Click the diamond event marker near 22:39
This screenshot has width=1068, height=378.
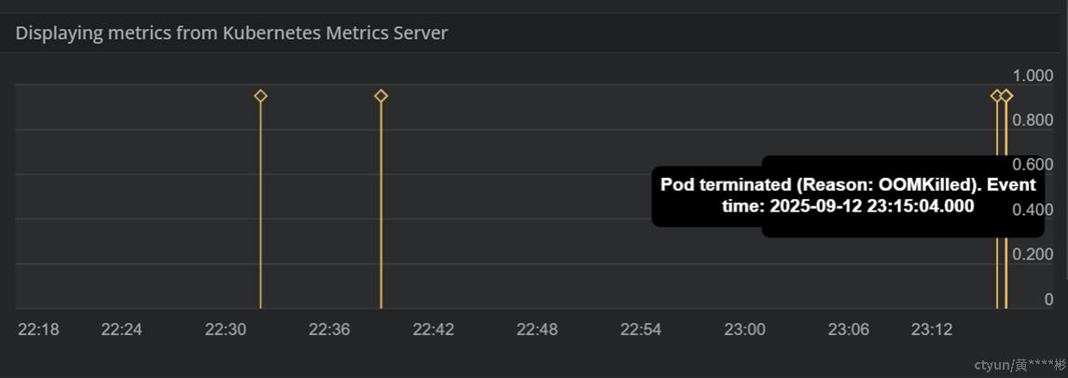pos(381,96)
